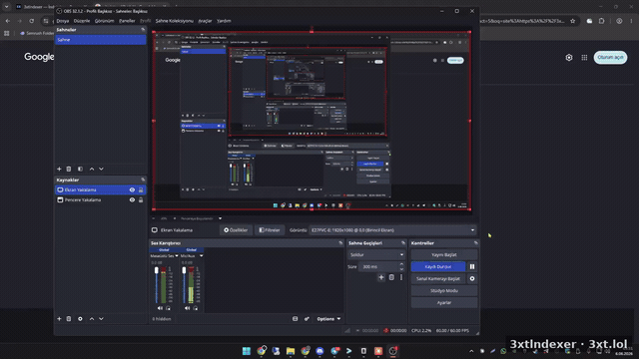Delete the selected scene using Sahneler trash icon
The height and width of the screenshot is (359, 639).
pos(69,169)
